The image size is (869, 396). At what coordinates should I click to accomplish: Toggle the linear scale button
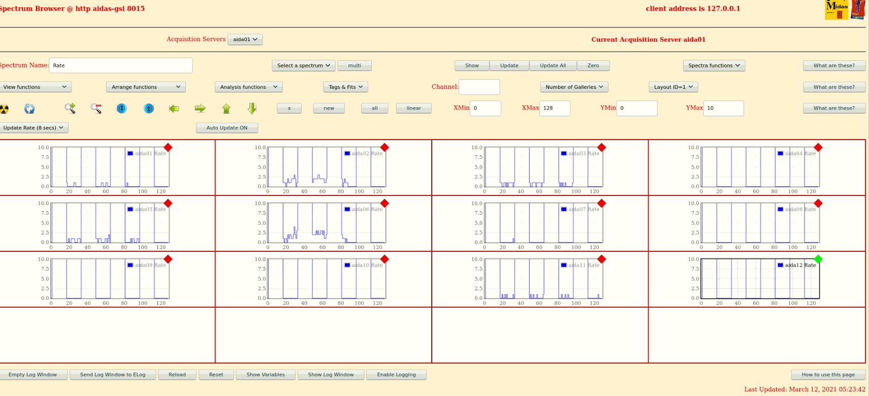pyautogui.click(x=414, y=108)
